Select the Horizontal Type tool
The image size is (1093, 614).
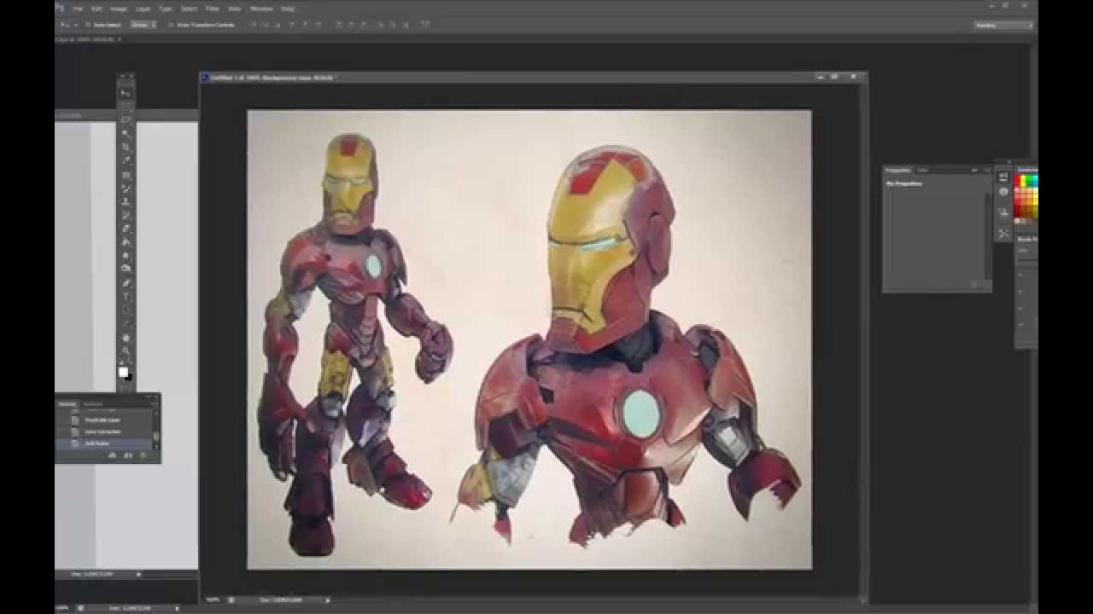coord(126,296)
